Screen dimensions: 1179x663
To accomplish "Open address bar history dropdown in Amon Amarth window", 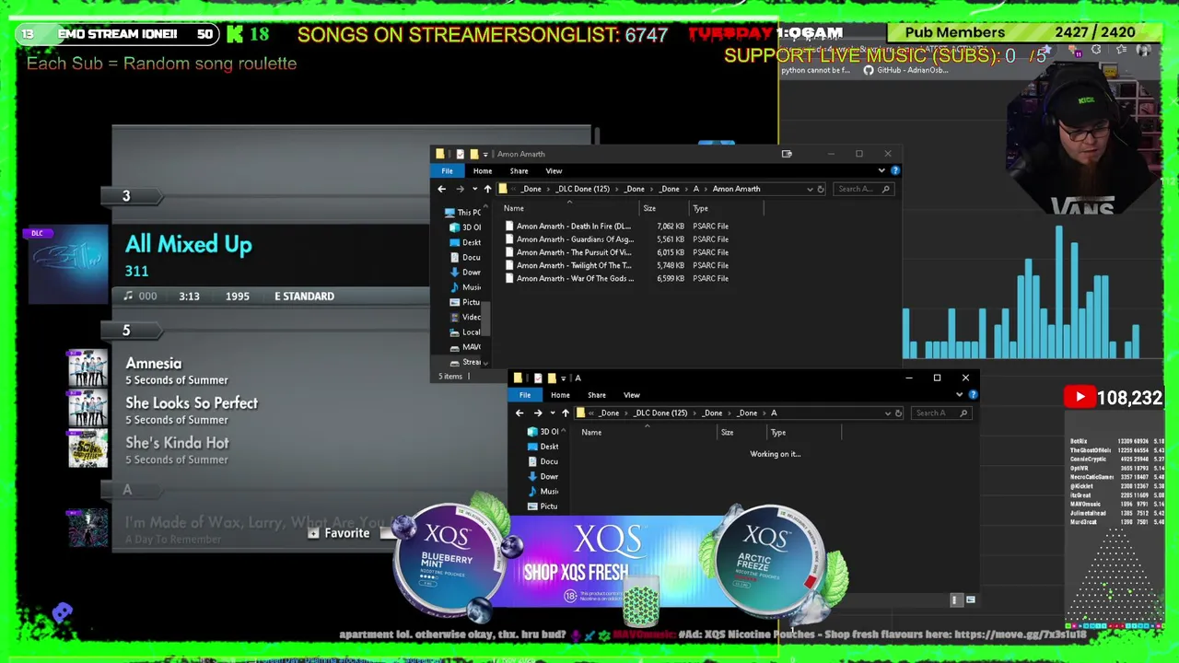I will click(x=810, y=189).
